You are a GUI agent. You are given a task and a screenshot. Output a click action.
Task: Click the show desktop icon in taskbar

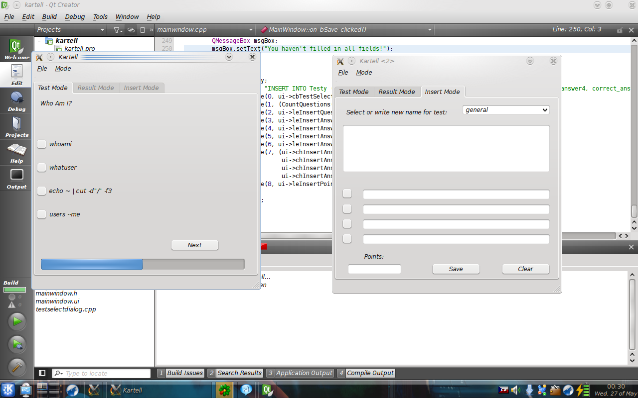tap(25, 390)
